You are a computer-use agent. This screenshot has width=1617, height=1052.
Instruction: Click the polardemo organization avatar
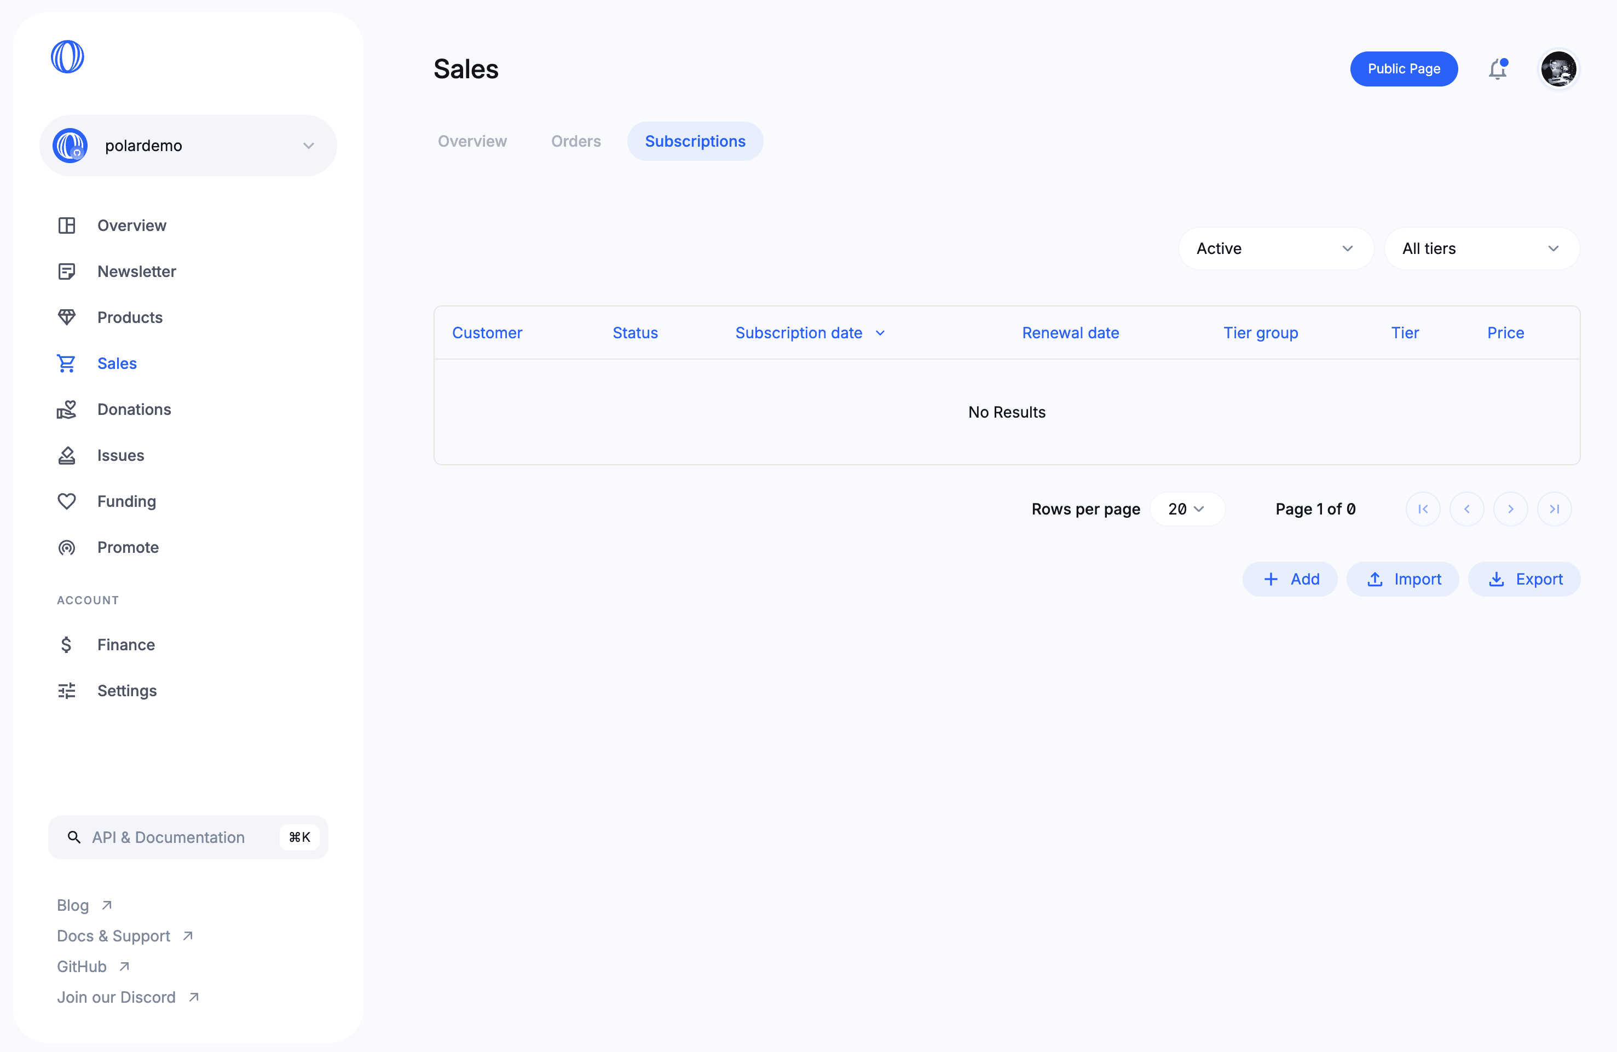[x=70, y=146]
